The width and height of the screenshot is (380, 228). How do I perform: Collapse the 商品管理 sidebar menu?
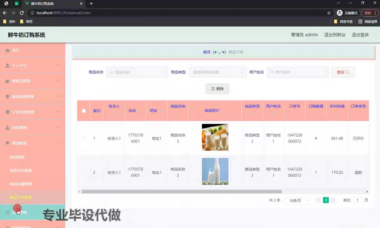coord(58,143)
